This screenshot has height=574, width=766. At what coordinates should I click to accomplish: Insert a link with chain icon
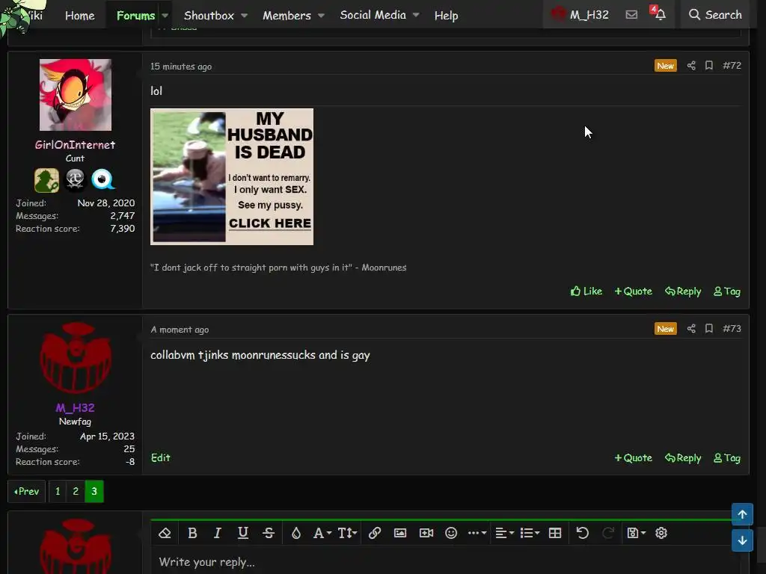(x=375, y=533)
